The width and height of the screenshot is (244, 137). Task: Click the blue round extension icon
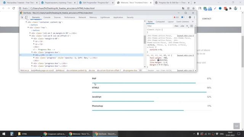click(x=220, y=8)
